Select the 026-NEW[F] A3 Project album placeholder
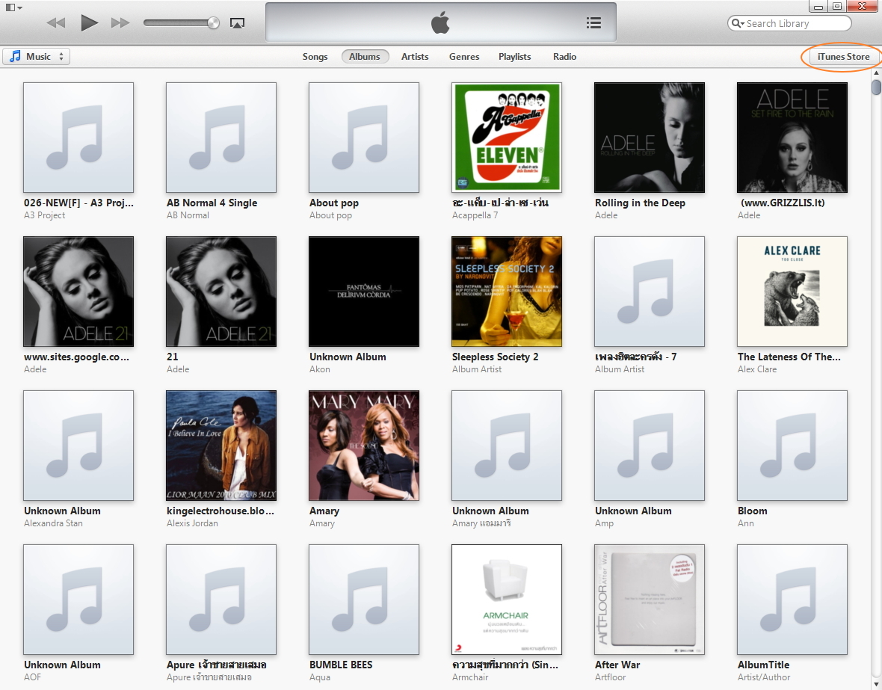The height and width of the screenshot is (690, 882). [78, 138]
